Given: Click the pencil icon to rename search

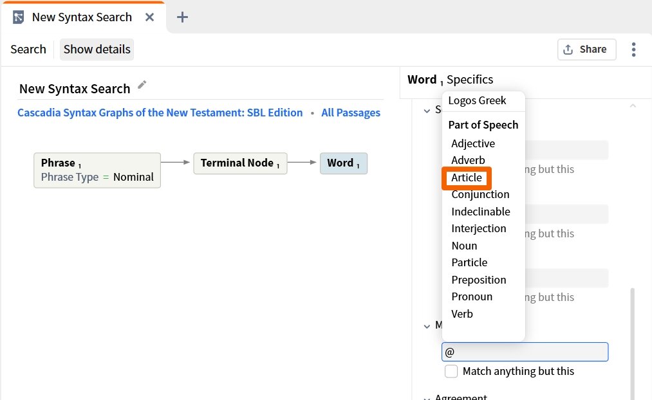Looking at the screenshot, I should coord(142,85).
